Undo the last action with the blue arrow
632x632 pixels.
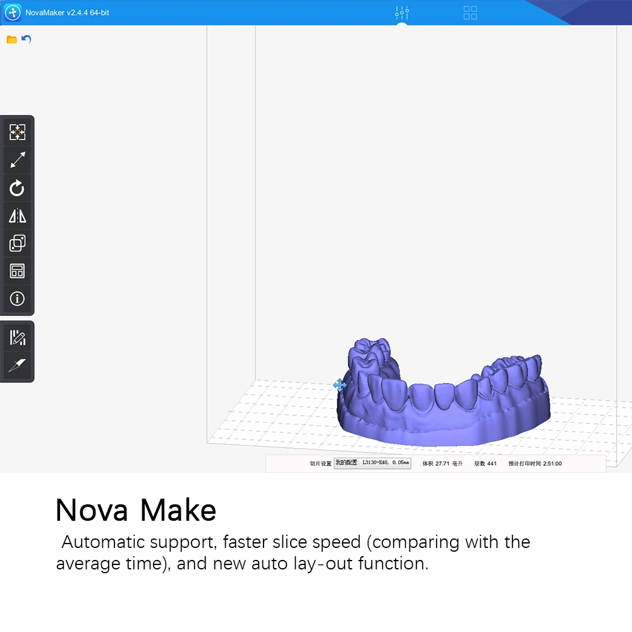tap(26, 39)
